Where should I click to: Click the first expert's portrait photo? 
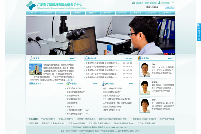point(145,69)
